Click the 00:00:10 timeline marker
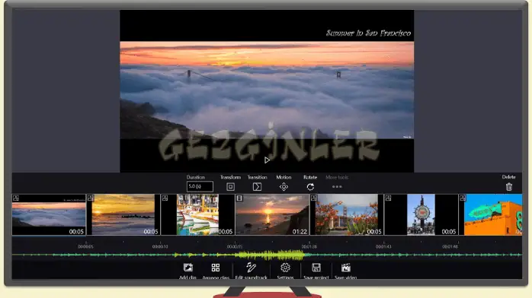This screenshot has height=298, width=532. click(x=160, y=246)
